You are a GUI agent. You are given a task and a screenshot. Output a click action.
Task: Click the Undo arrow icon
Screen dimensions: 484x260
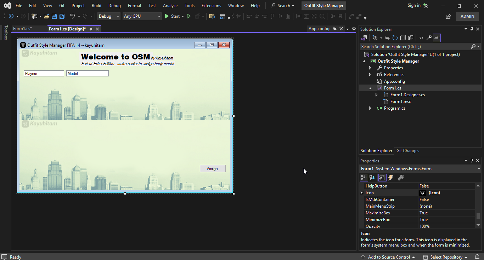pos(73,16)
